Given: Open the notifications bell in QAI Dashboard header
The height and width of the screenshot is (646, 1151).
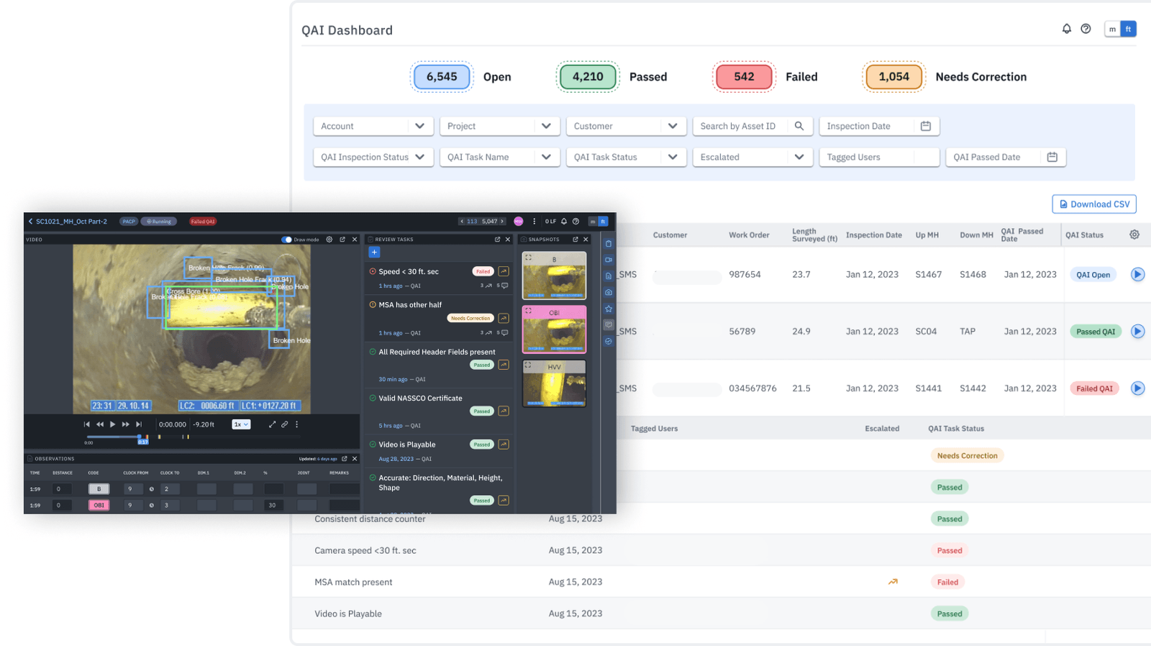Looking at the screenshot, I should [x=1067, y=29].
